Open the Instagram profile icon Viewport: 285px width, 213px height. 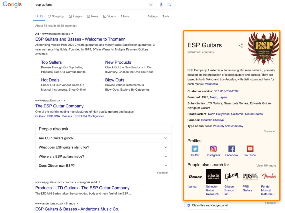tap(213, 149)
